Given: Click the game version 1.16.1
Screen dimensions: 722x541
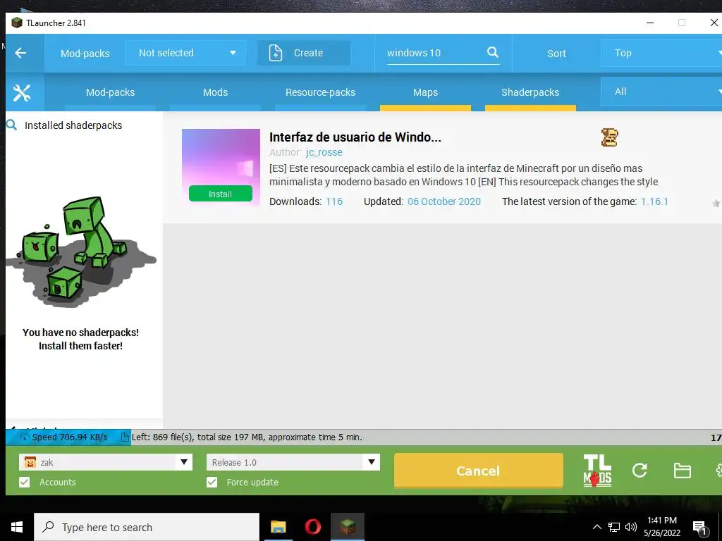Looking at the screenshot, I should point(654,201).
